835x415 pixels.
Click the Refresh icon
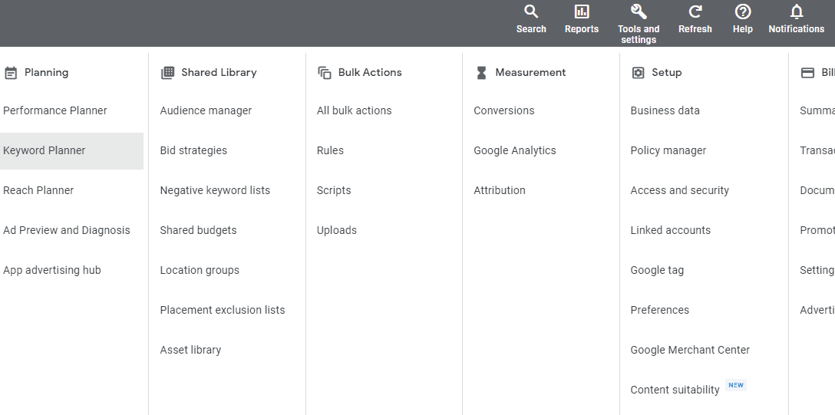coord(695,12)
